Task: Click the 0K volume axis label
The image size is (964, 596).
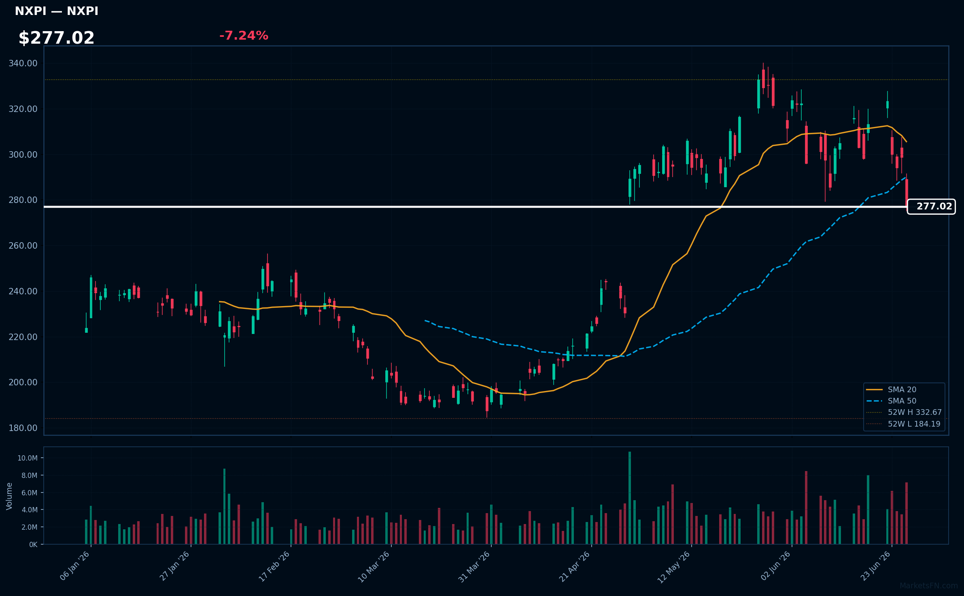Action: (33, 545)
